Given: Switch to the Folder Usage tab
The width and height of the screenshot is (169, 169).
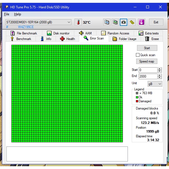Looking at the screenshot, I should 124,39.
